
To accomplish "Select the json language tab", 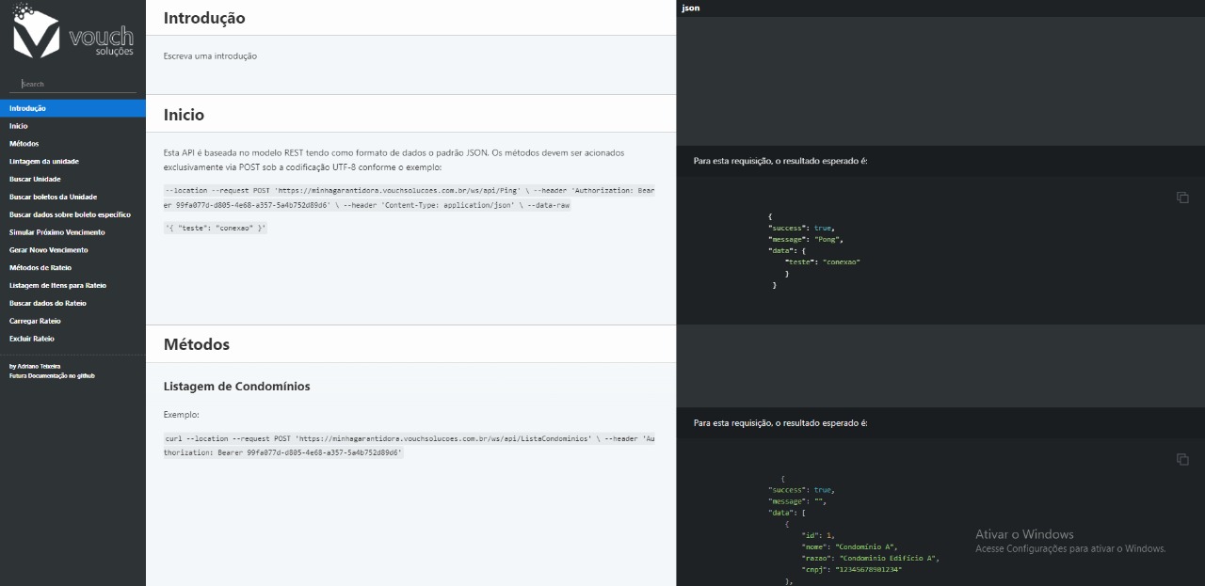I will coord(690,8).
